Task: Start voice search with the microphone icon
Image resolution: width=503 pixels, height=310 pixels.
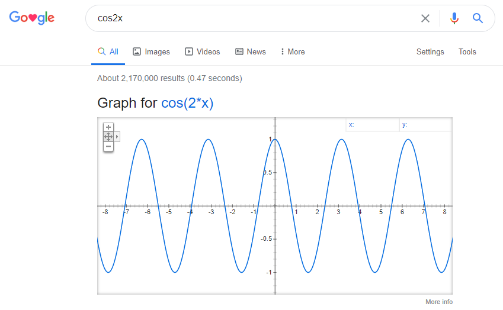Action: pyautogui.click(x=454, y=18)
